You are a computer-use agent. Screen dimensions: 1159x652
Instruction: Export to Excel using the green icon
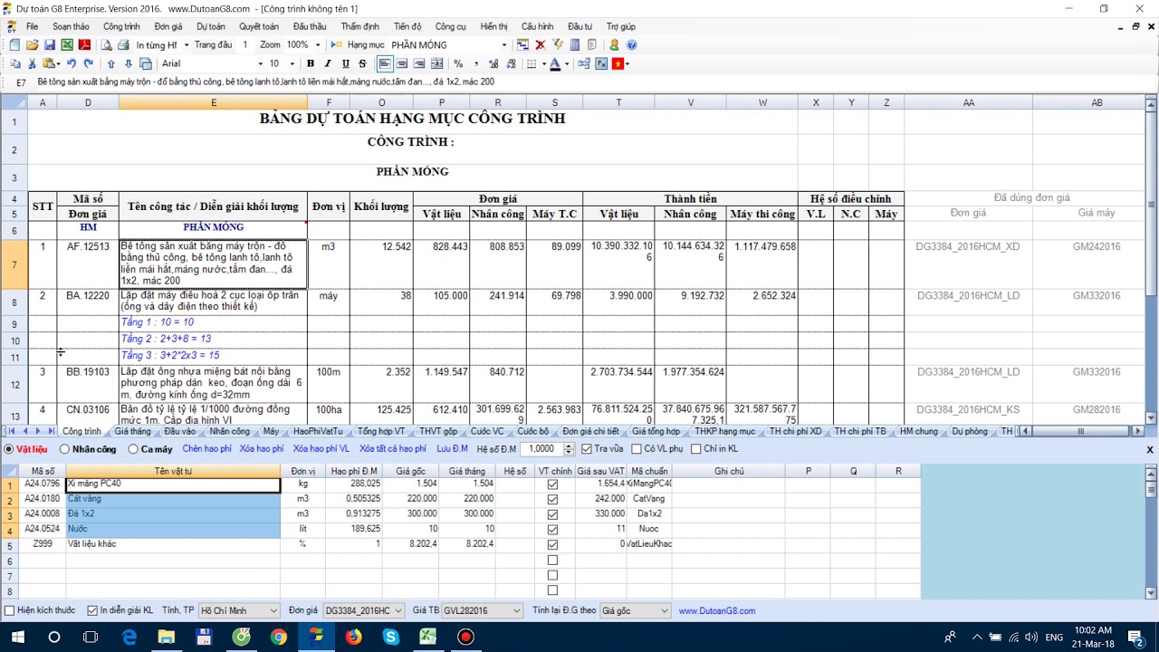[x=67, y=44]
